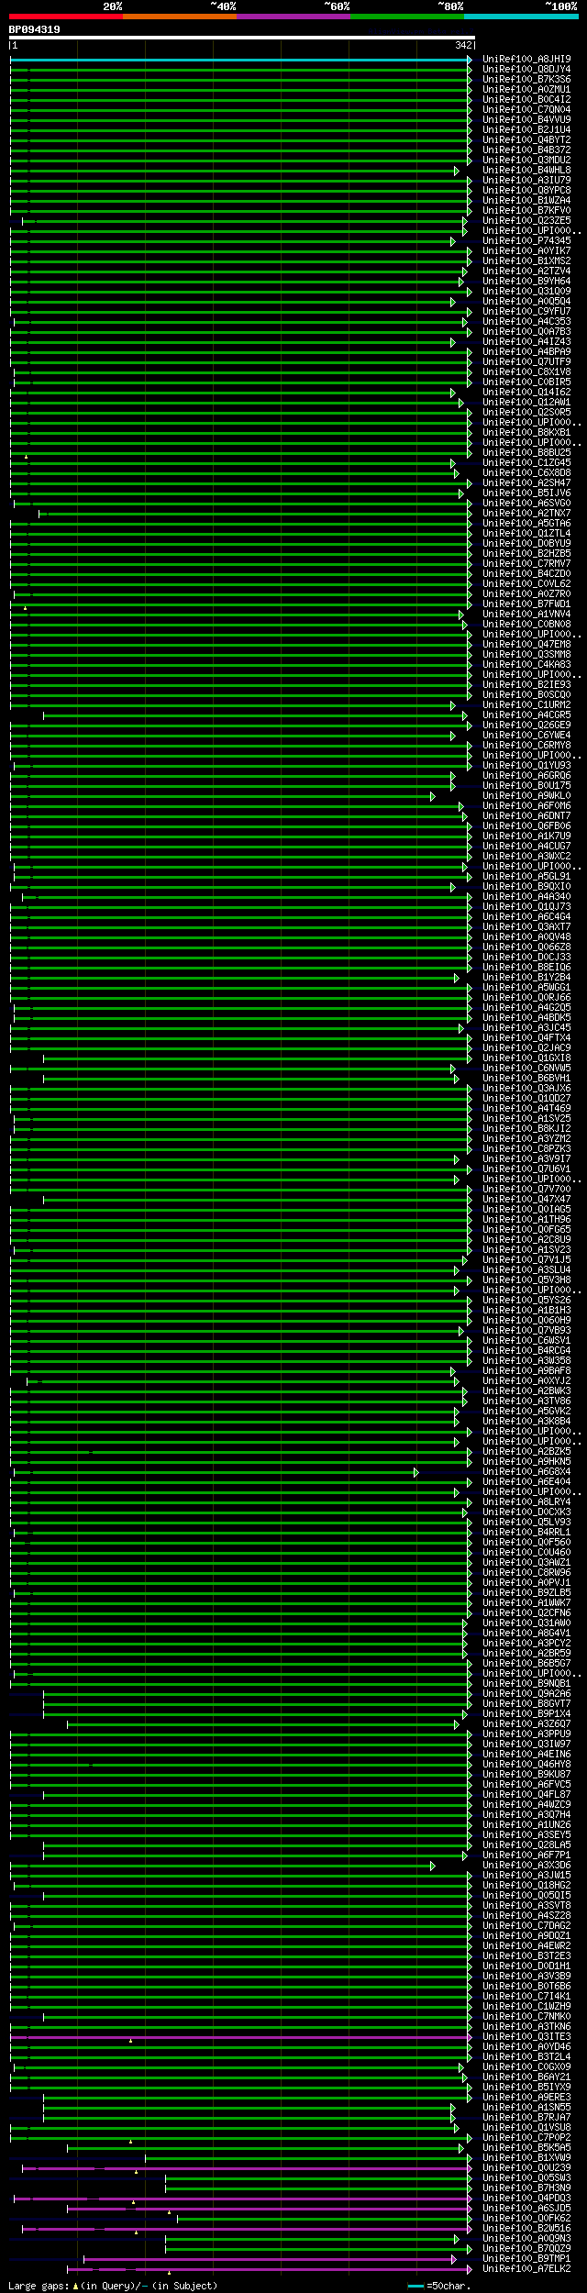Open hit UniRef100_B4VVU9
587x2293 pixels.
point(526,120)
